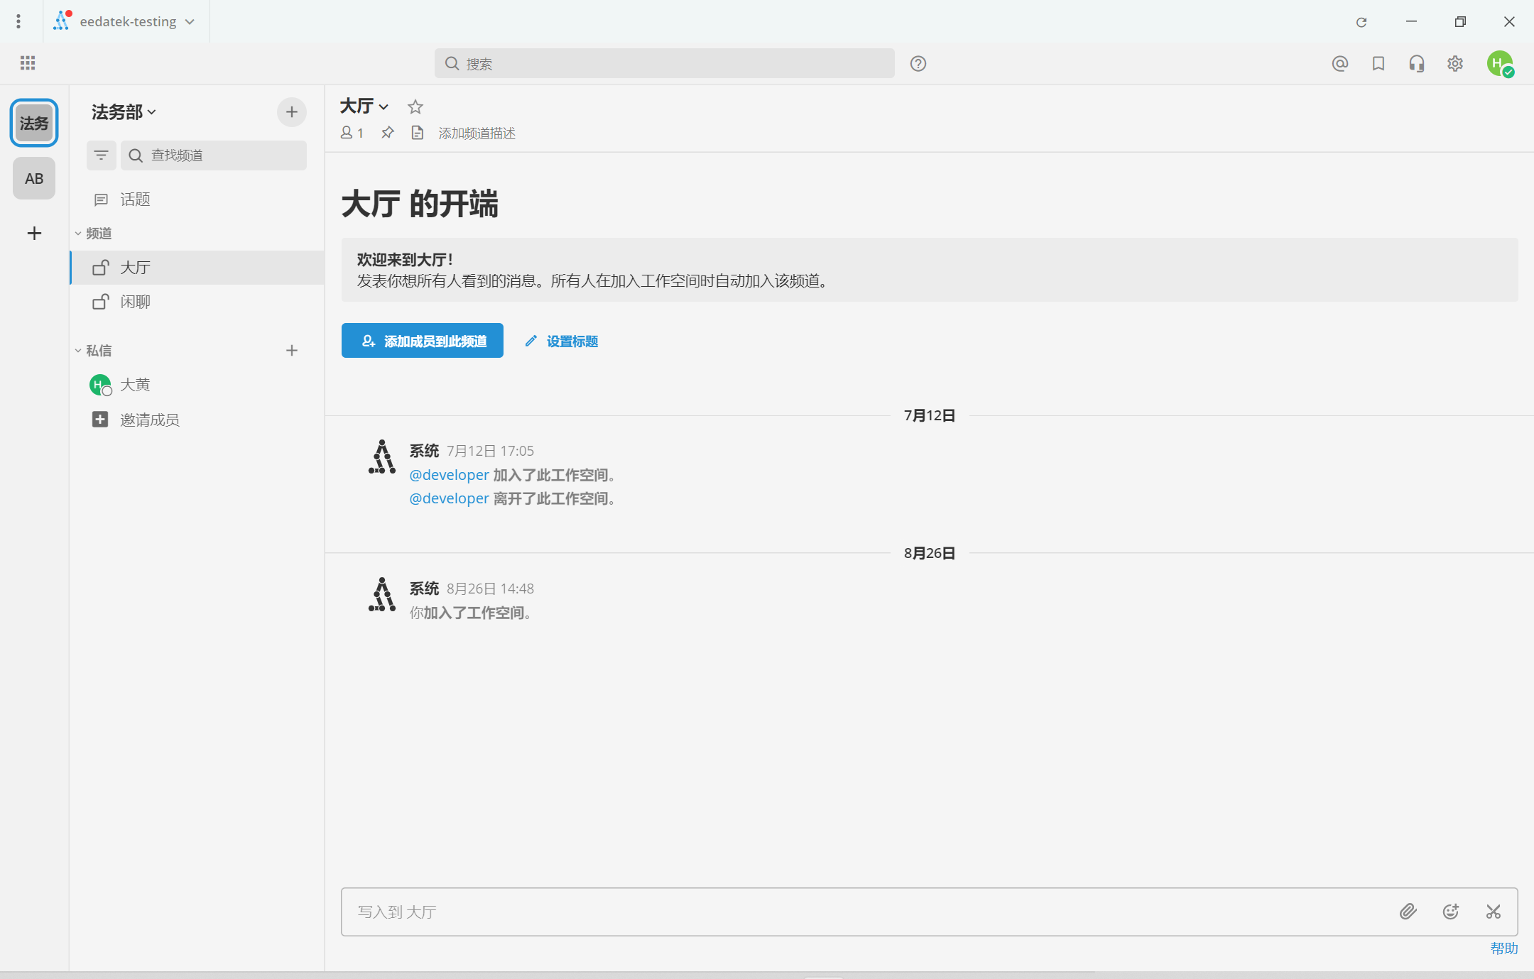This screenshot has width=1534, height=979.
Task: Click the 写入到 大厅 message input field
Action: [781, 912]
